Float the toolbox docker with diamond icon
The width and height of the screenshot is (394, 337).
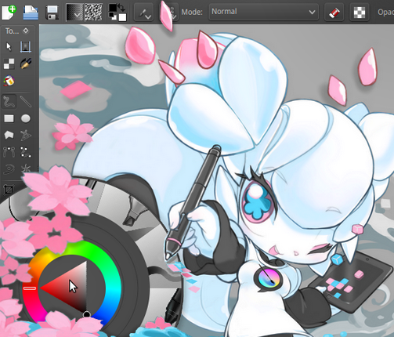click(x=26, y=31)
